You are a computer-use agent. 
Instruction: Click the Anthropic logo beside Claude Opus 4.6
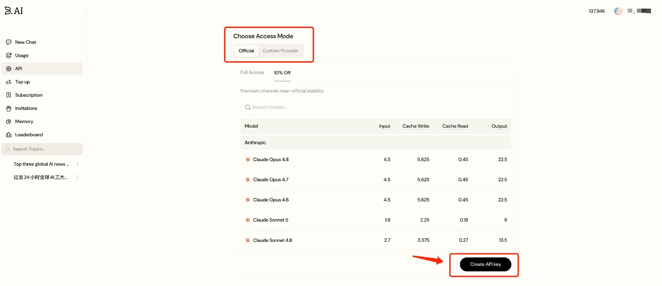pyautogui.click(x=248, y=200)
